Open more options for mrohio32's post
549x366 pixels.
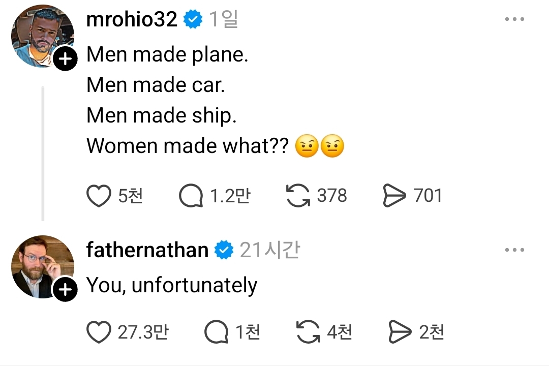pos(514,19)
